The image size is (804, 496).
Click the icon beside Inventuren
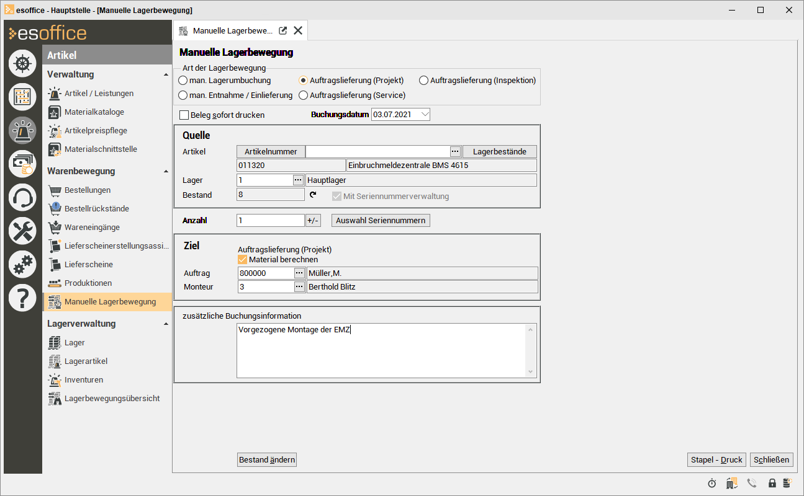pos(54,380)
